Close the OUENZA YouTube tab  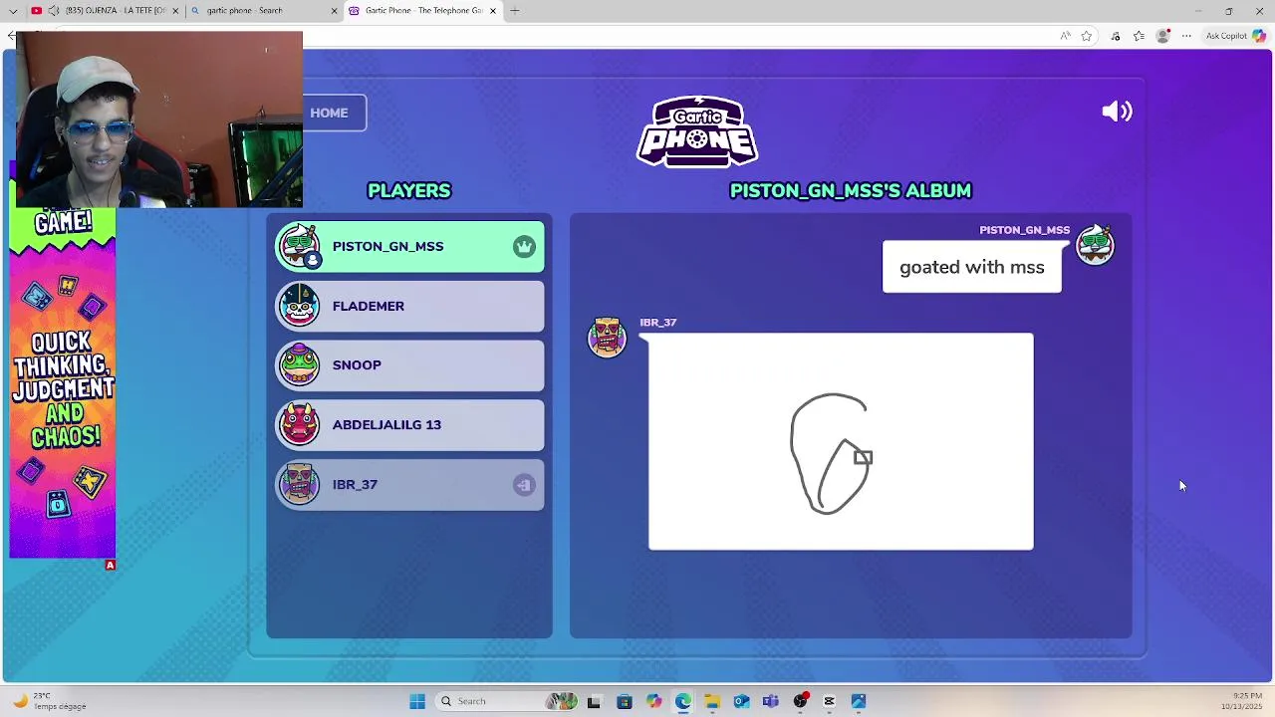[175, 10]
